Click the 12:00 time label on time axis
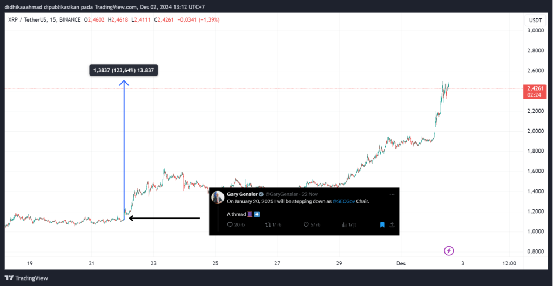553x286 pixels. [x=509, y=263]
